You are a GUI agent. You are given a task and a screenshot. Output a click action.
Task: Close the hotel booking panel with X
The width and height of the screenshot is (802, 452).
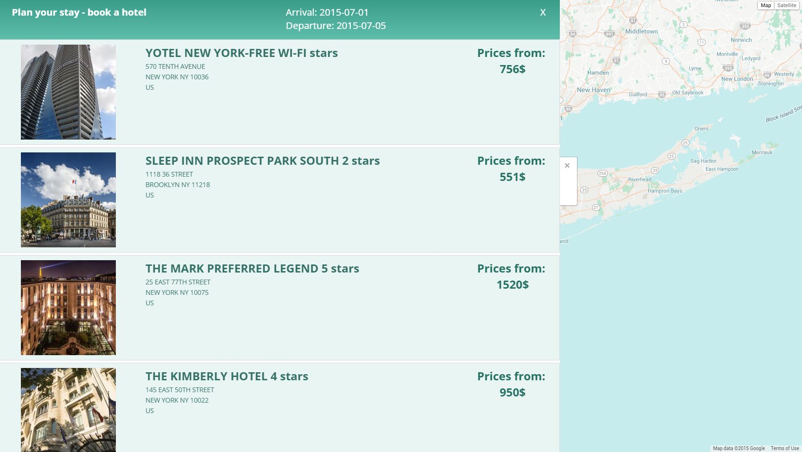click(543, 12)
